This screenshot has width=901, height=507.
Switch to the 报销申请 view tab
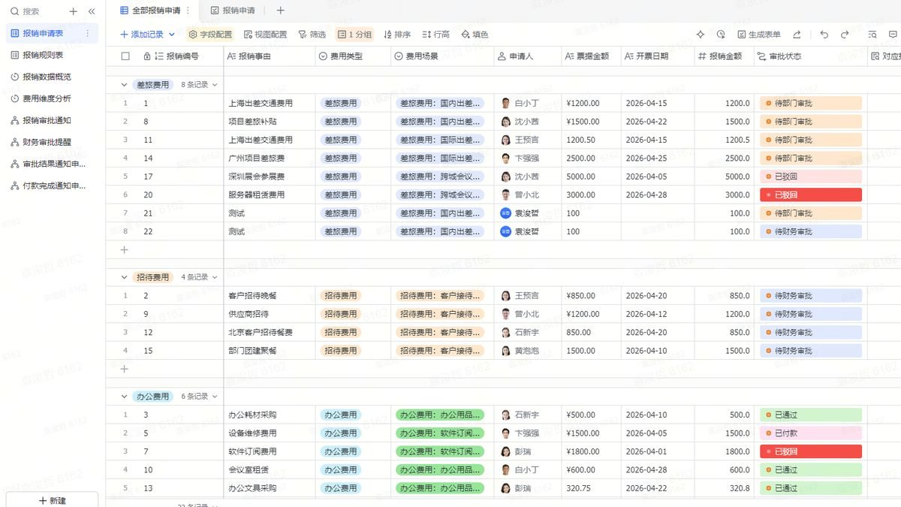click(x=233, y=11)
